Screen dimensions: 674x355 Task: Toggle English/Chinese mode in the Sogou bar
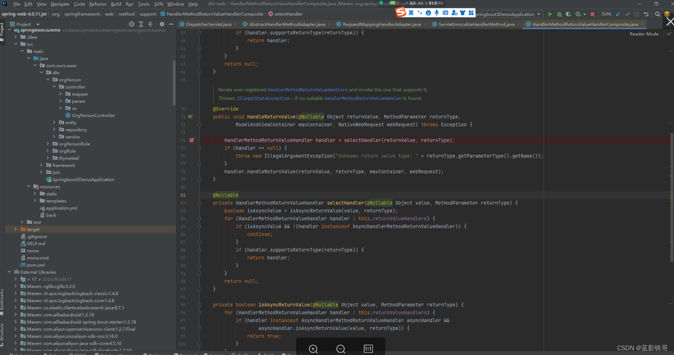coord(411,13)
